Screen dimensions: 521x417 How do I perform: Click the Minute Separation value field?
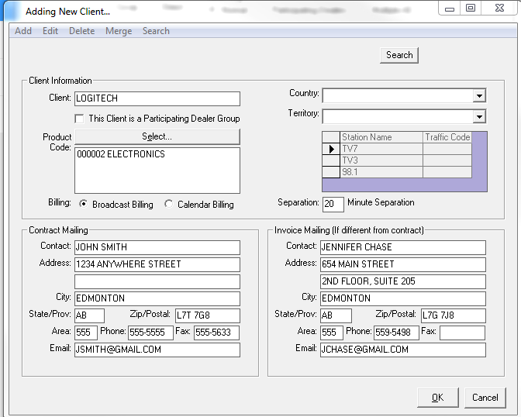[x=333, y=204]
